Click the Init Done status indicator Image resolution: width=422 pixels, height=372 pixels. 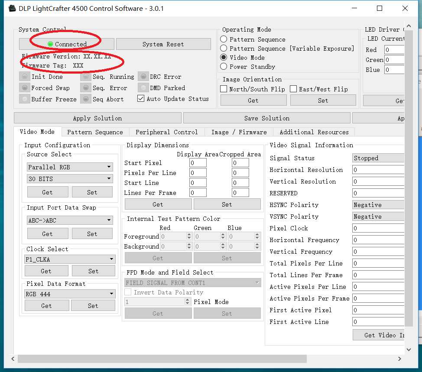(x=25, y=77)
